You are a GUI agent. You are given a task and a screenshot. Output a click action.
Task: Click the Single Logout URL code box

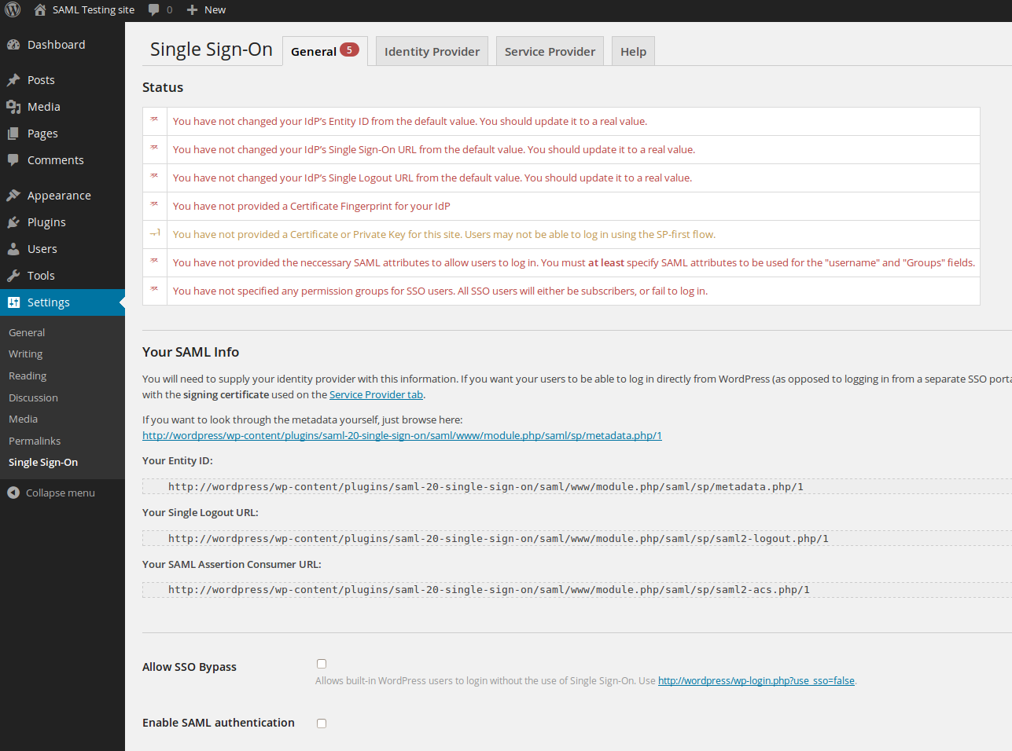[577, 538]
